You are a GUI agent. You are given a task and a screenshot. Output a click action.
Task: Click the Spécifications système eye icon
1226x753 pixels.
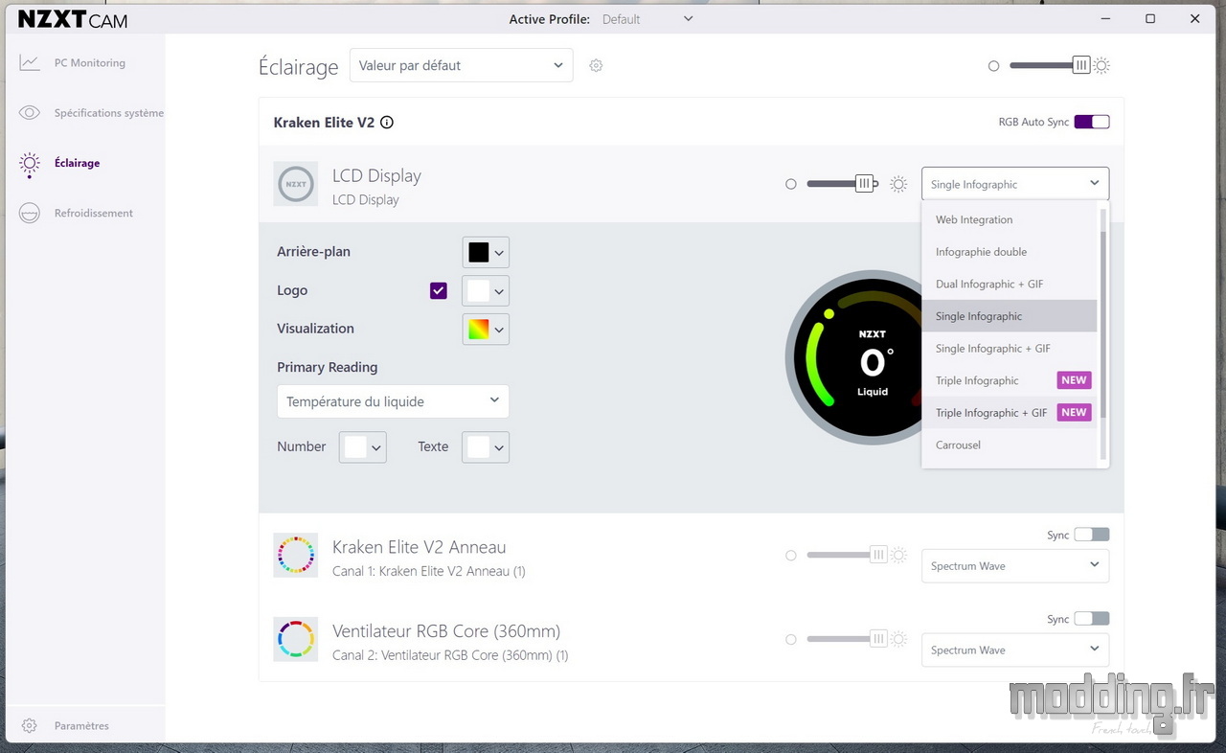[30, 113]
